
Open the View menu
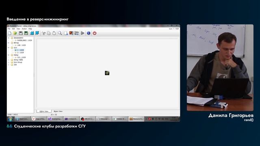18,29
